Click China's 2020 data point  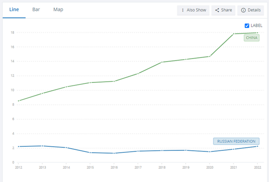pyautogui.click(x=209, y=56)
